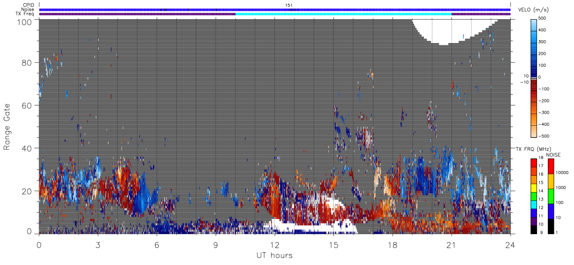574x265 pixels.
Task: Pick the orange 15–16 MHz TX FRQ swatch
Action: point(533,179)
